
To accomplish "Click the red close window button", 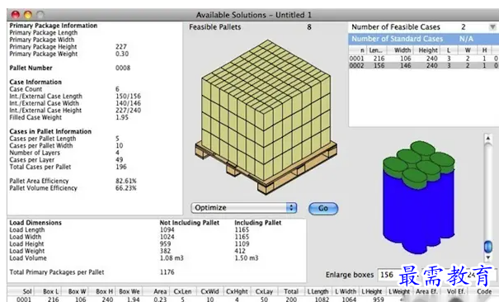I will point(16,15).
